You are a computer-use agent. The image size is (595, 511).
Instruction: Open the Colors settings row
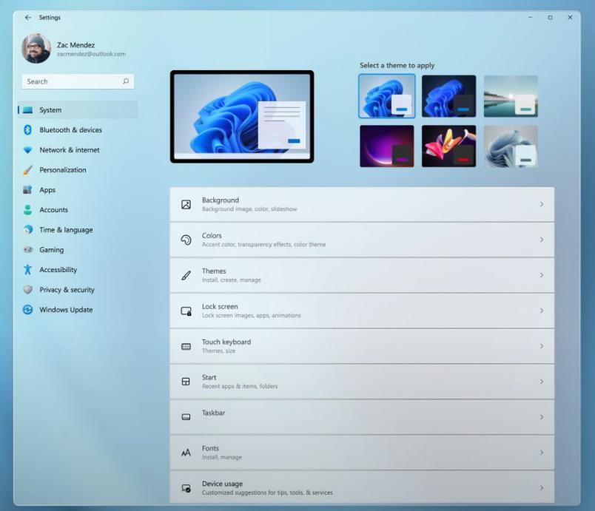pyautogui.click(x=361, y=240)
